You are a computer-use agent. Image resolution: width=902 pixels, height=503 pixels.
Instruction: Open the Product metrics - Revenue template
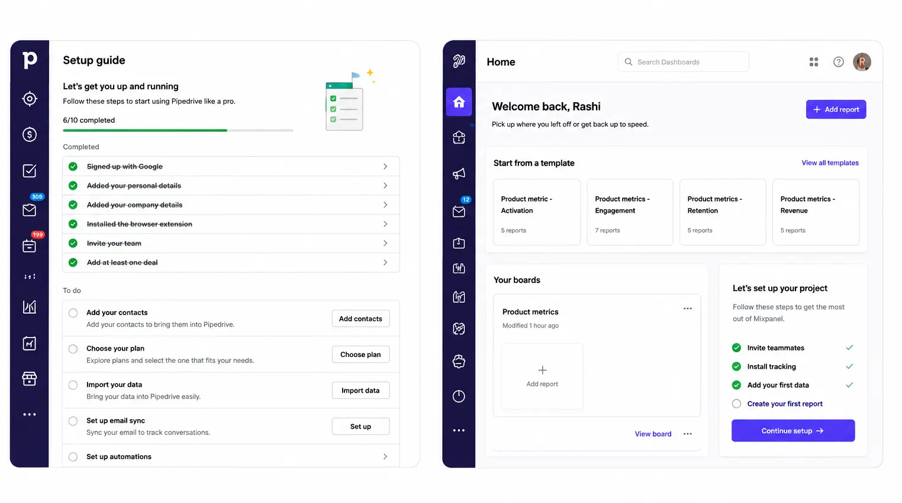click(816, 212)
